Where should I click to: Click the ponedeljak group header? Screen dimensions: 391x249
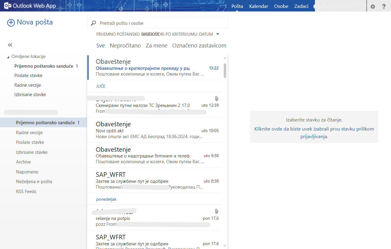pos(106,199)
